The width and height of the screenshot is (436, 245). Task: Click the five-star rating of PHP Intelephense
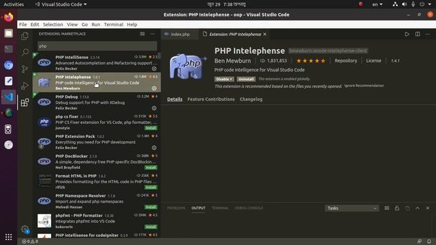point(311,61)
